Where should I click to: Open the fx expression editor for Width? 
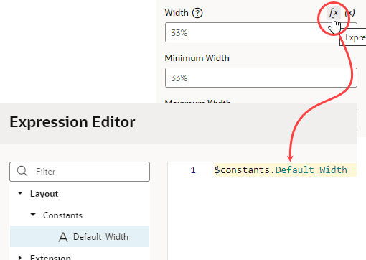(x=334, y=13)
